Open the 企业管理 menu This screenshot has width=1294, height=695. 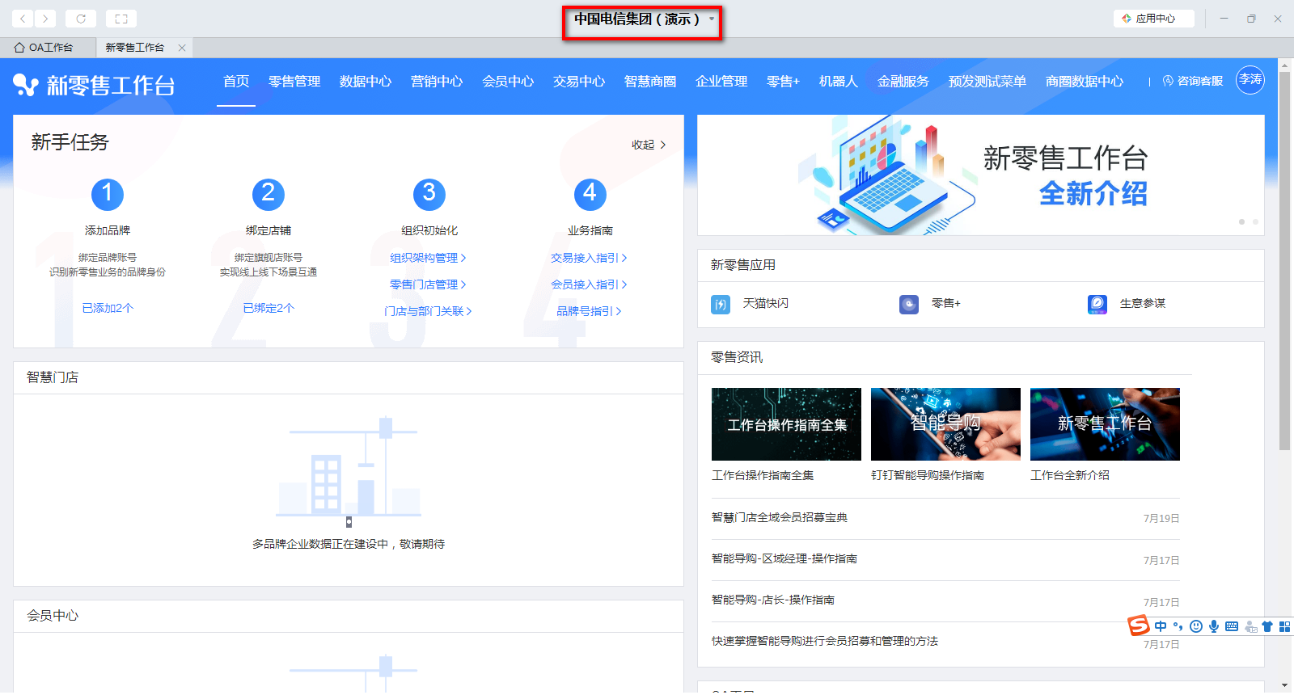(x=721, y=82)
